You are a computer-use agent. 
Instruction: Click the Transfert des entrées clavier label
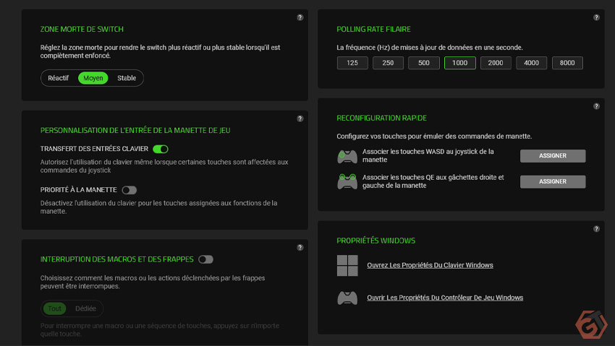pos(94,149)
